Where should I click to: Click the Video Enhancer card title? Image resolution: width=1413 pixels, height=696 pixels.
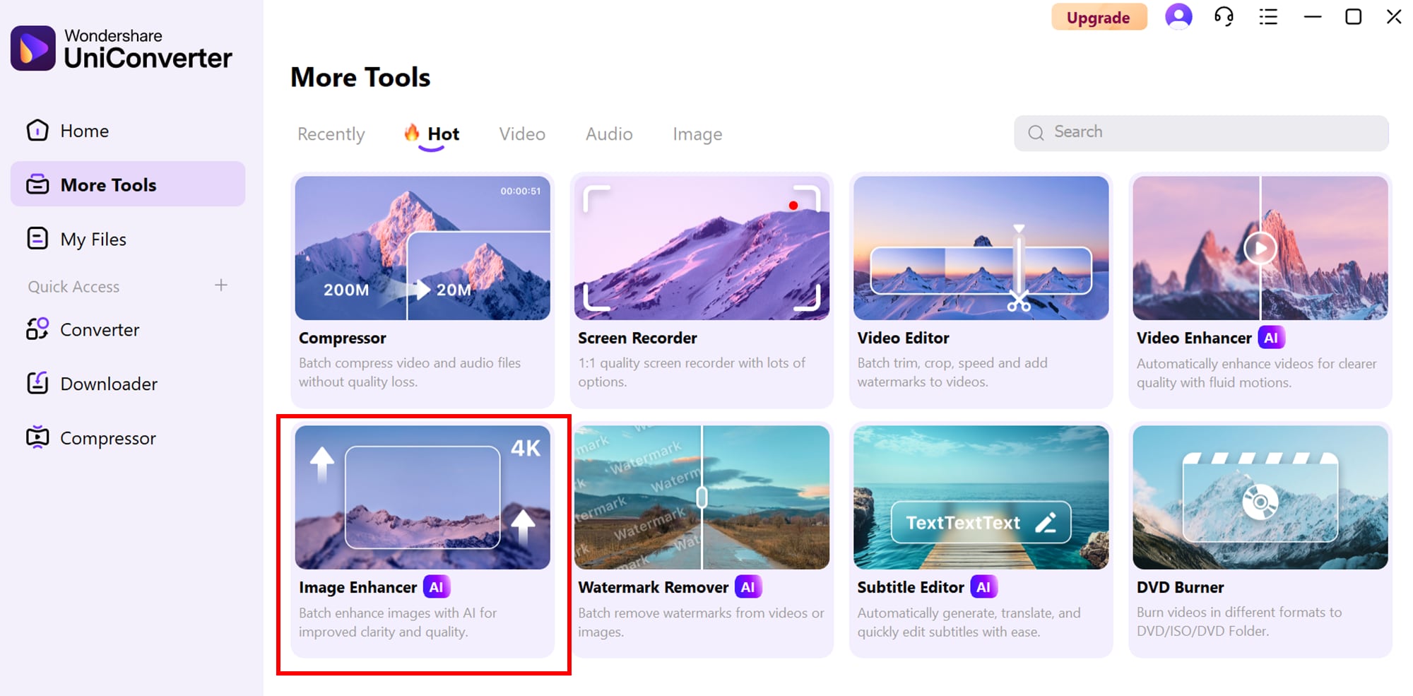pyautogui.click(x=1194, y=338)
